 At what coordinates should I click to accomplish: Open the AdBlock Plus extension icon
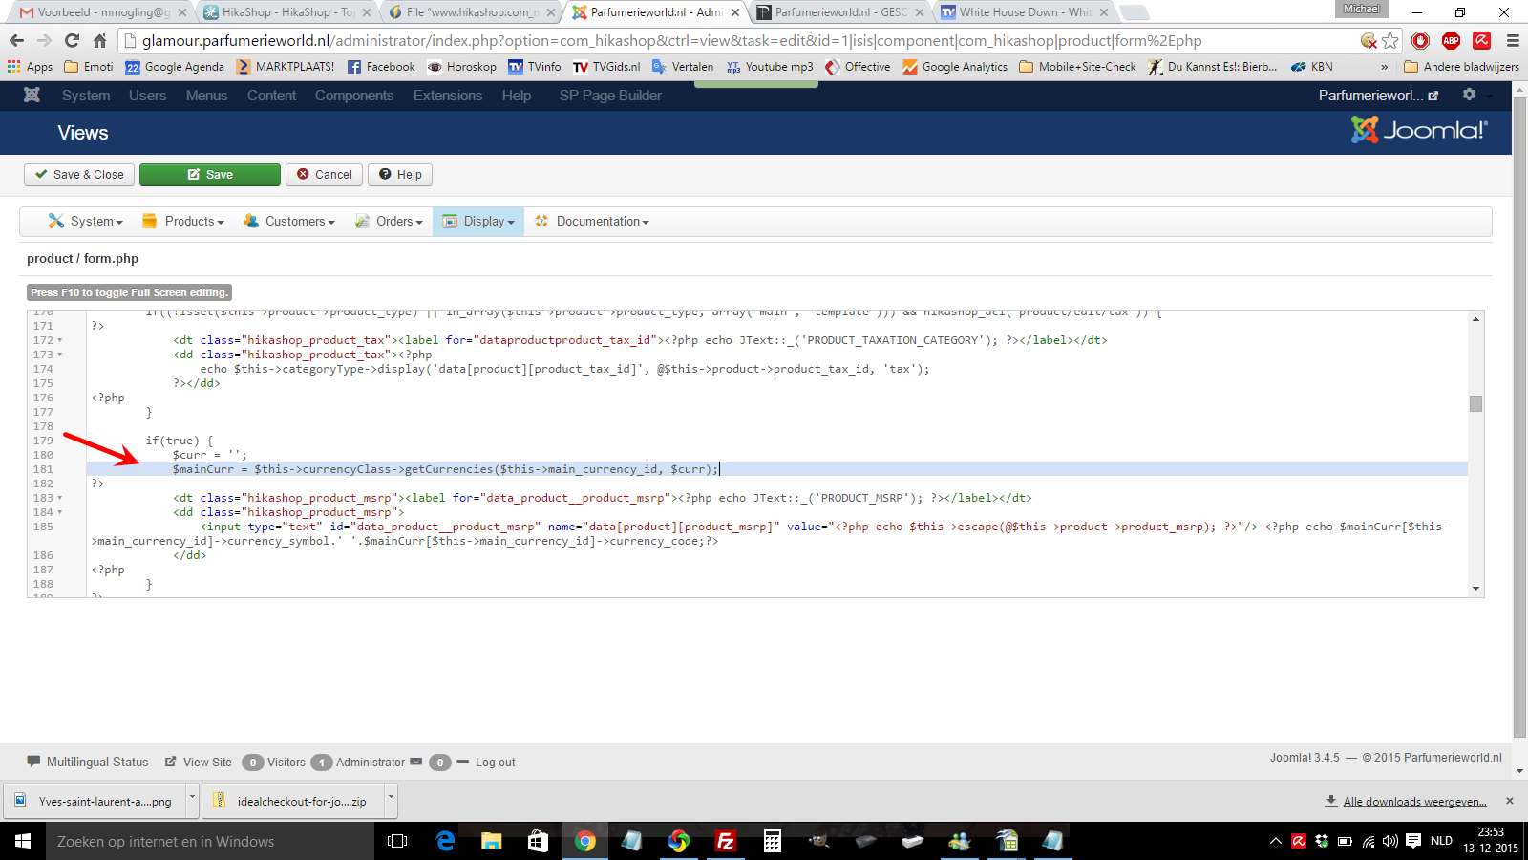(1451, 40)
